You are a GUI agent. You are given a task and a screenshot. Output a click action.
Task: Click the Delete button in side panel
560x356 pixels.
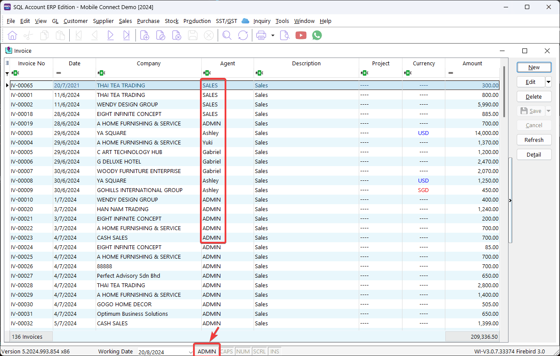534,96
